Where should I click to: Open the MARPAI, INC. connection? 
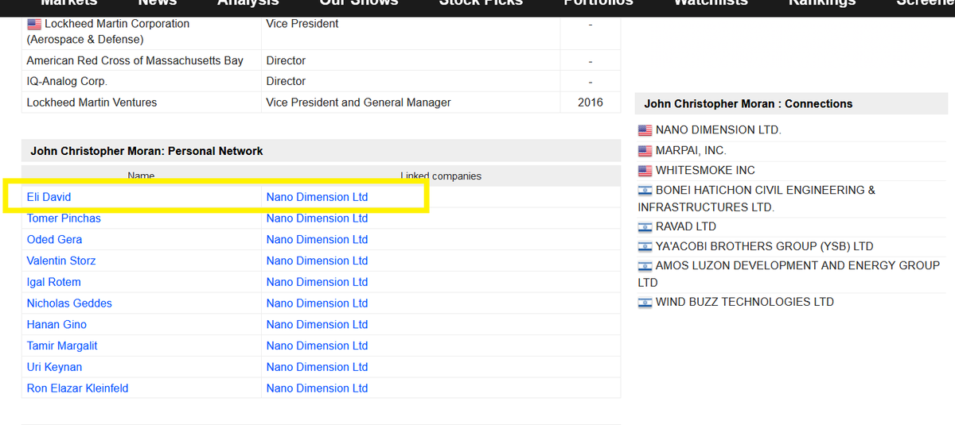691,150
